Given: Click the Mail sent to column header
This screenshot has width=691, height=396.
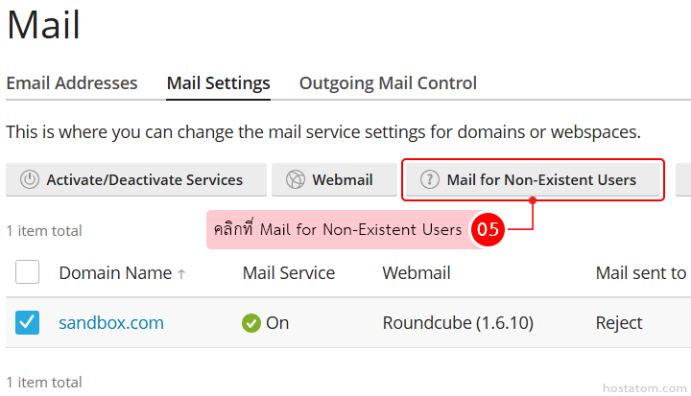Looking at the screenshot, I should pos(640,273).
